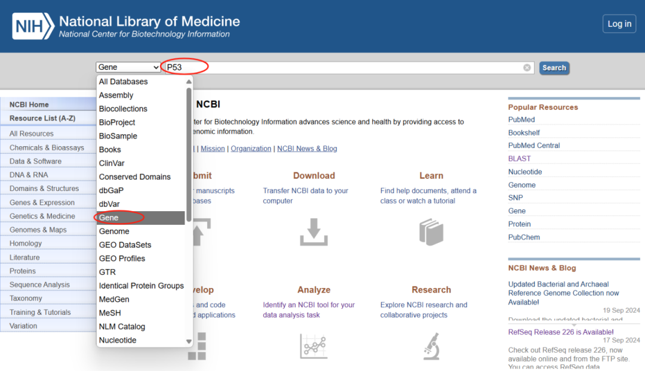Click the Search button
This screenshot has width=645, height=371.
point(554,68)
